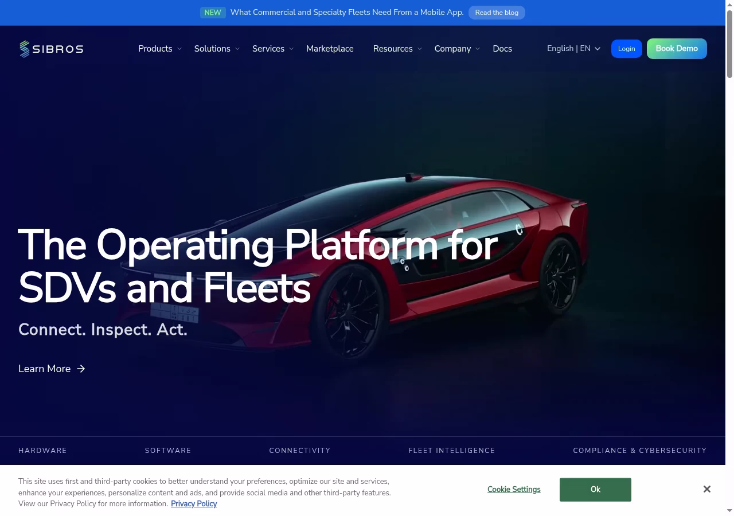
Task: Expand the Products menu chevron
Action: pos(179,49)
